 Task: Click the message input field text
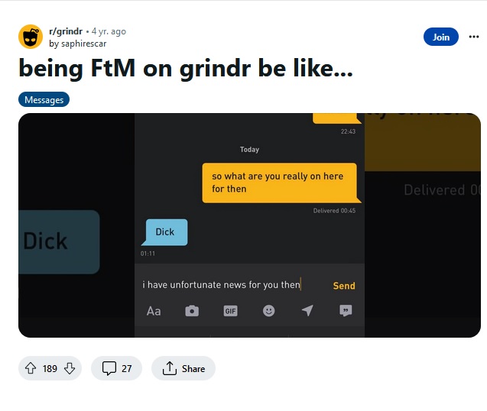221,285
